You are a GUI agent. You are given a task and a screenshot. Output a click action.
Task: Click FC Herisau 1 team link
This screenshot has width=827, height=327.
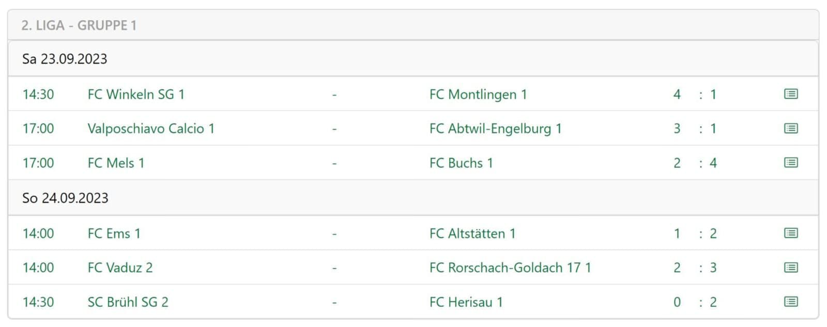(466, 302)
